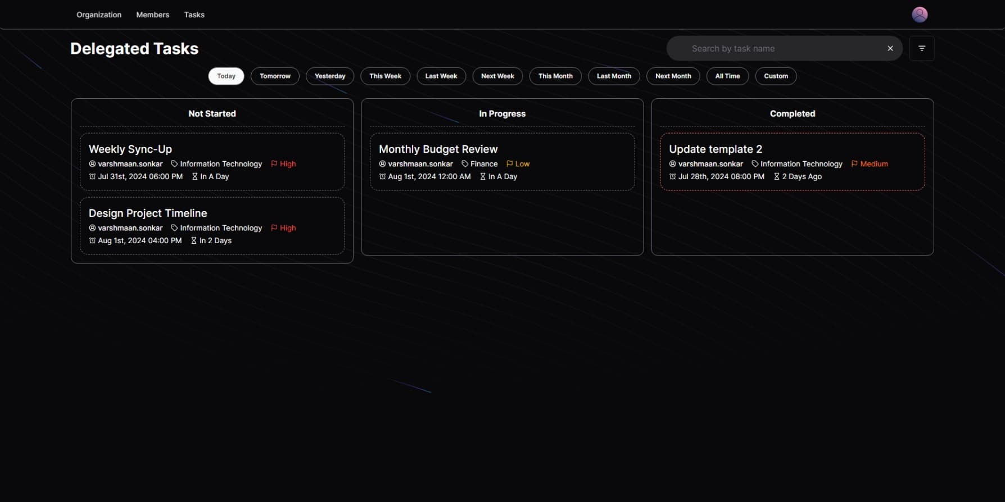1005x502 pixels.
Task: Go to the Organization menu
Action: pos(99,15)
